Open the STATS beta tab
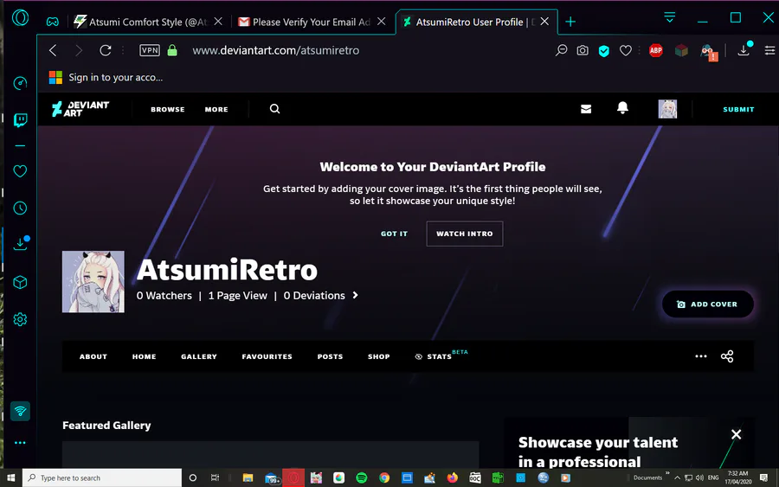Screen dimensions: 779x487 441,356
